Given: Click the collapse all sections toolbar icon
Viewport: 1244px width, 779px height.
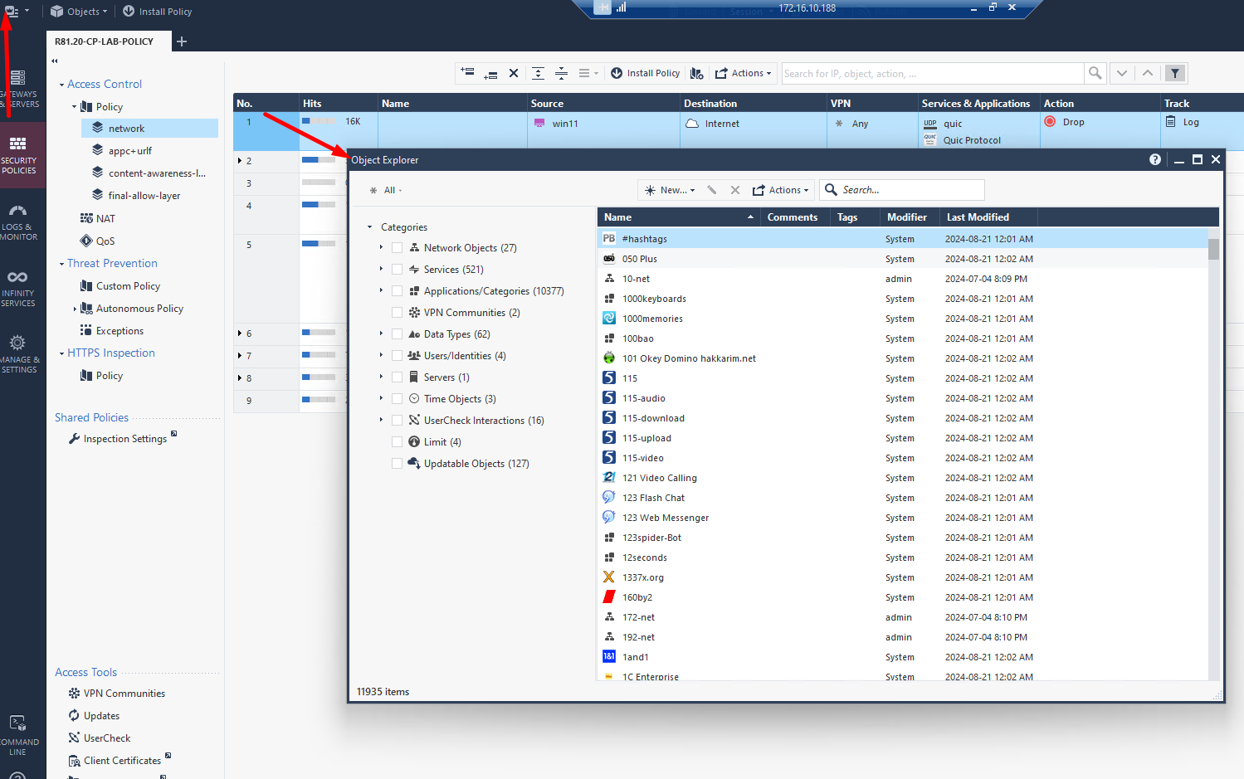Looking at the screenshot, I should pyautogui.click(x=561, y=73).
